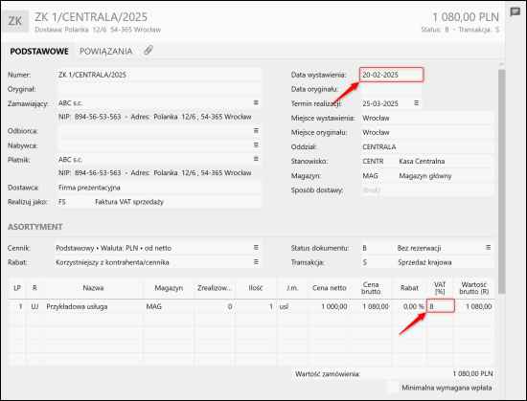Open the Płatnik selection list icon
Screen dimensions: 527x401
[256, 159]
